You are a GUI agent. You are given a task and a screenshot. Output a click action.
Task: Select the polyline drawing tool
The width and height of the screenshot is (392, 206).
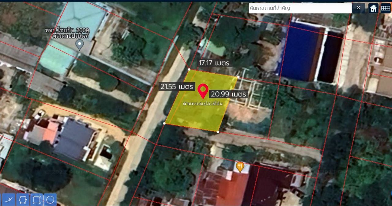9,200
